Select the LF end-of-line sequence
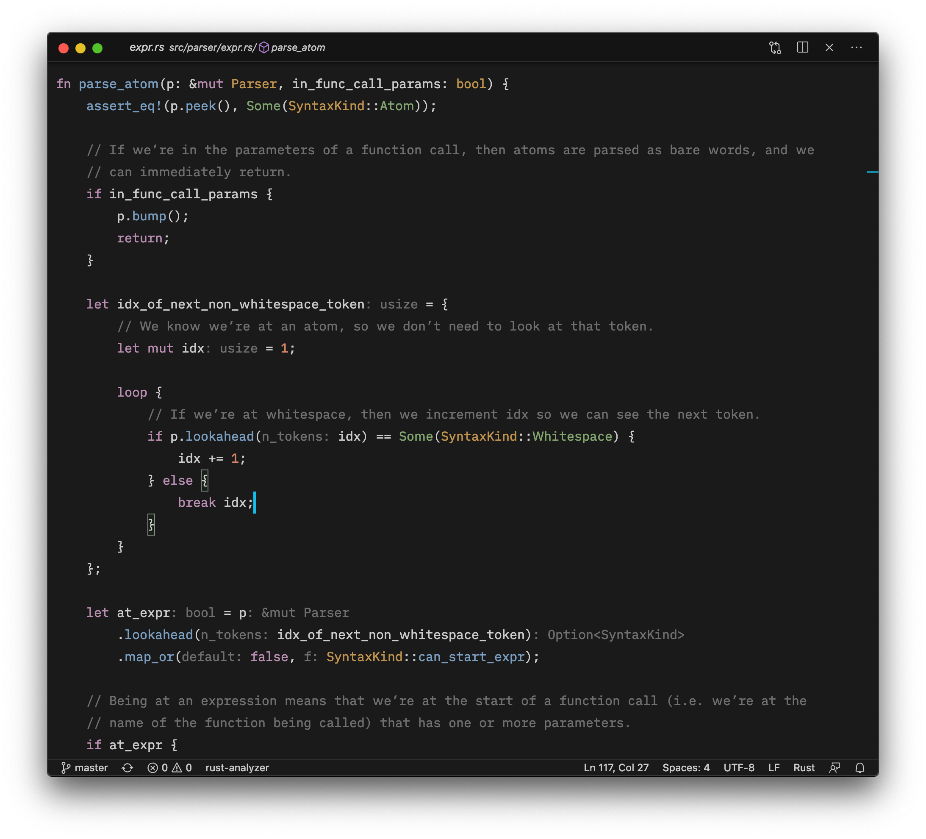Screen dimensions: 926x839 tap(774, 768)
